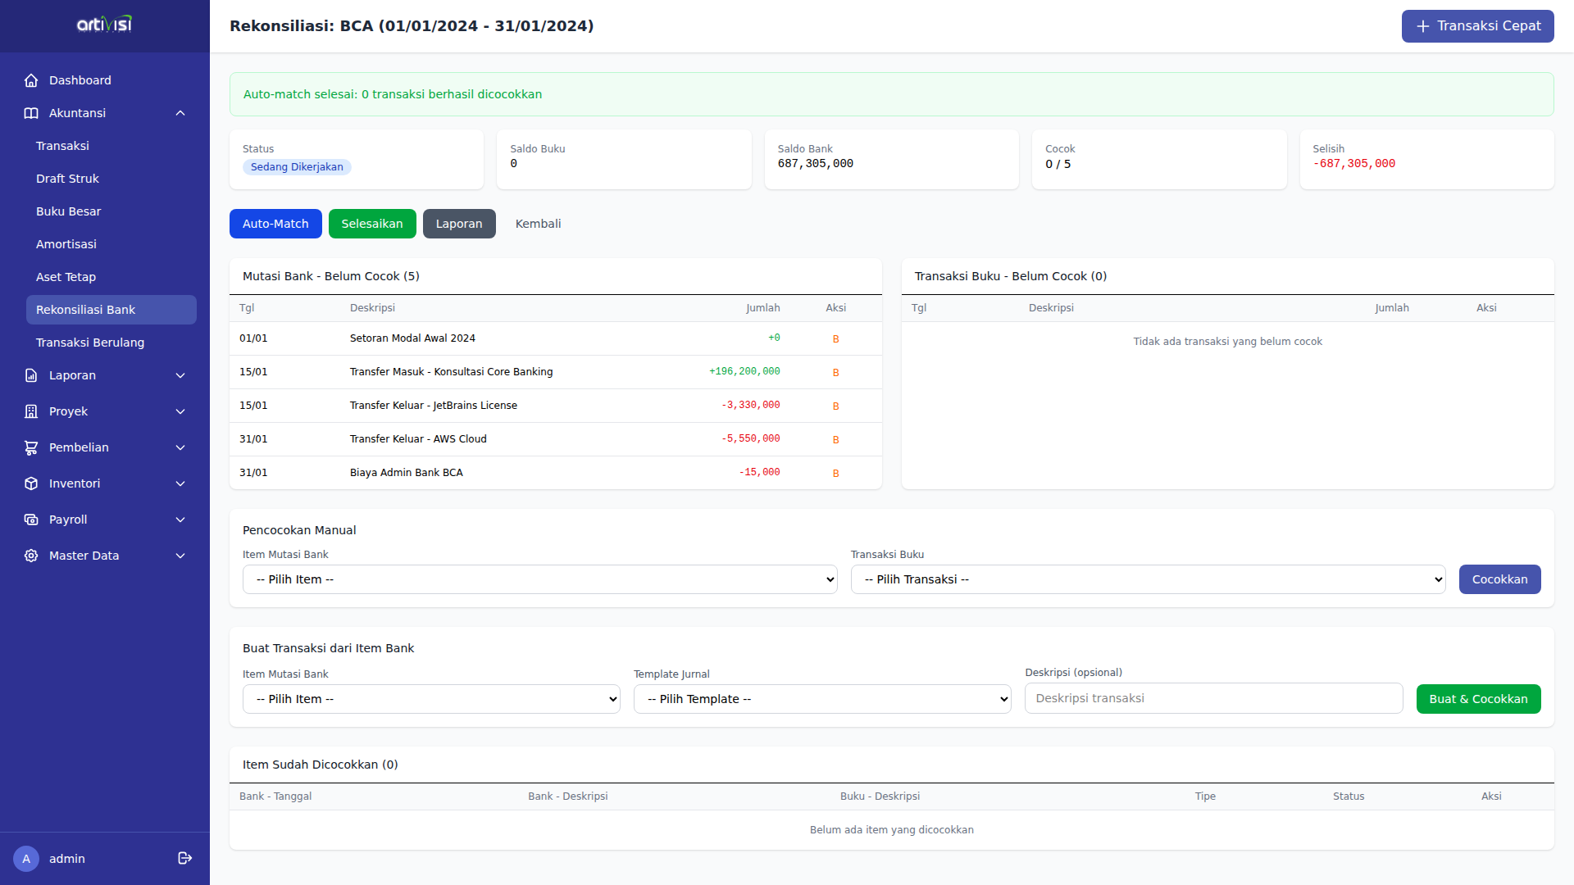Click the Kembali link
Screen dimensions: 1574x885
click(538, 224)
